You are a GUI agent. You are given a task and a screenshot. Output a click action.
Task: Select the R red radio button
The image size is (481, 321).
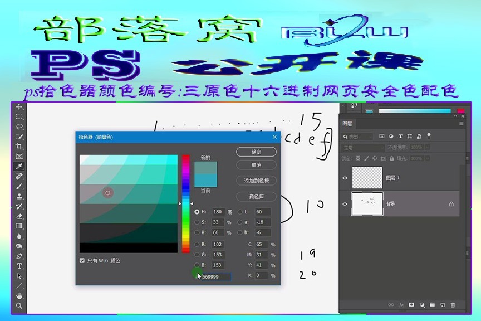click(197, 245)
